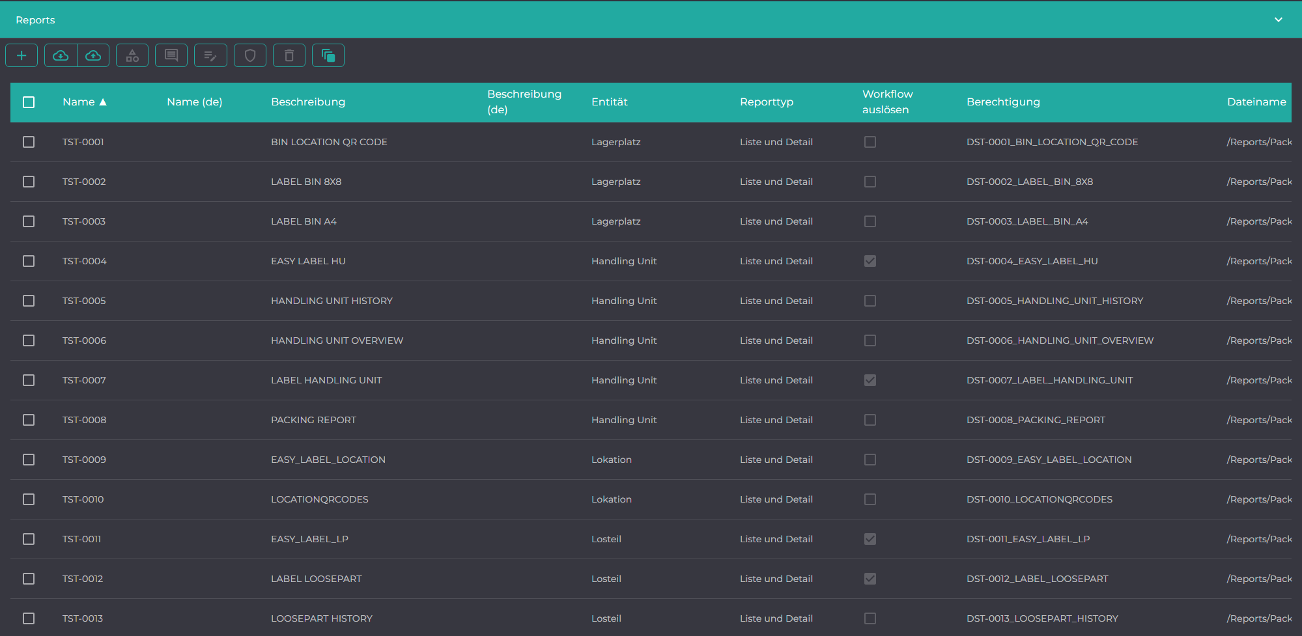Toggle Workflow auslösen checkbox for PACKING REPORT

[x=870, y=420]
